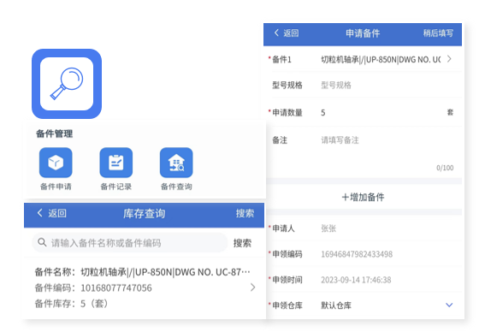Click the 型号规格 input field

point(387,85)
